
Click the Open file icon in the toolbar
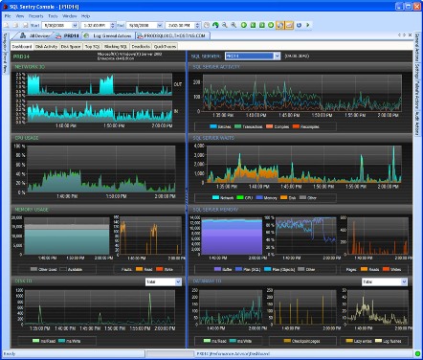pyautogui.click(x=15, y=25)
